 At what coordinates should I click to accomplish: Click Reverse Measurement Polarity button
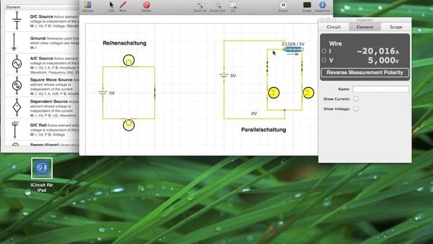(x=365, y=73)
